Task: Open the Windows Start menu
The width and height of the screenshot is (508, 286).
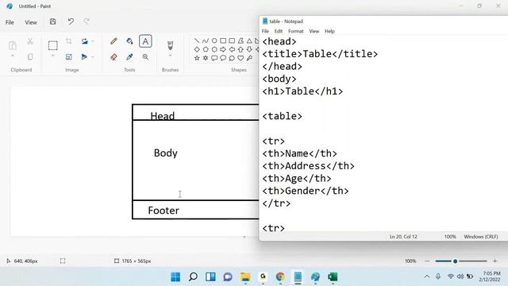Action: pos(175,277)
